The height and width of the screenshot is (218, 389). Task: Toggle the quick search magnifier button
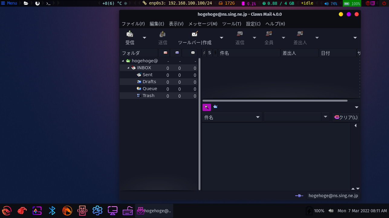click(206, 107)
